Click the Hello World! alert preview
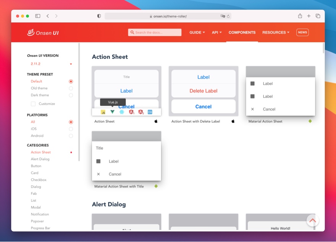The image size is (336, 242). click(x=281, y=222)
